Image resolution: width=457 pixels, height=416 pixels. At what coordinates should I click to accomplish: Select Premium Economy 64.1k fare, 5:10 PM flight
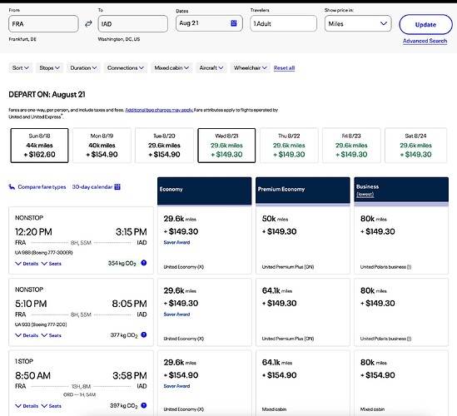(303, 312)
